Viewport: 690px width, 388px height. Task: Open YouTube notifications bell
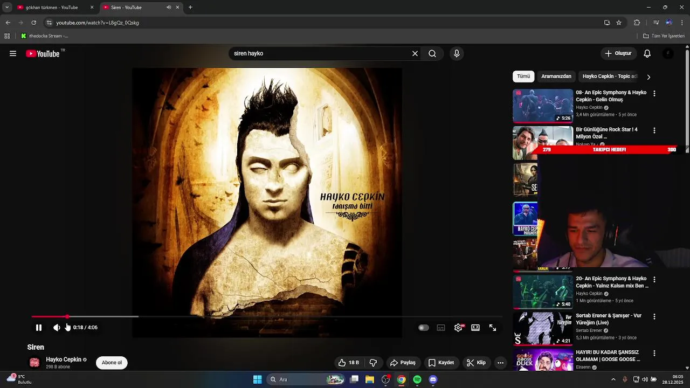pyautogui.click(x=647, y=53)
